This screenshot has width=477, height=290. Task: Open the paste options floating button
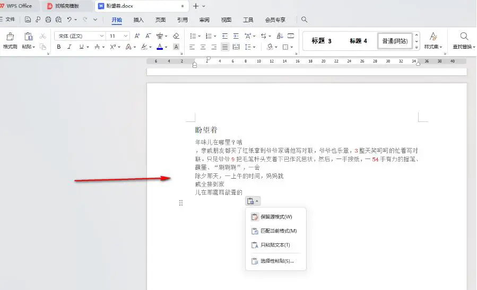point(253,201)
